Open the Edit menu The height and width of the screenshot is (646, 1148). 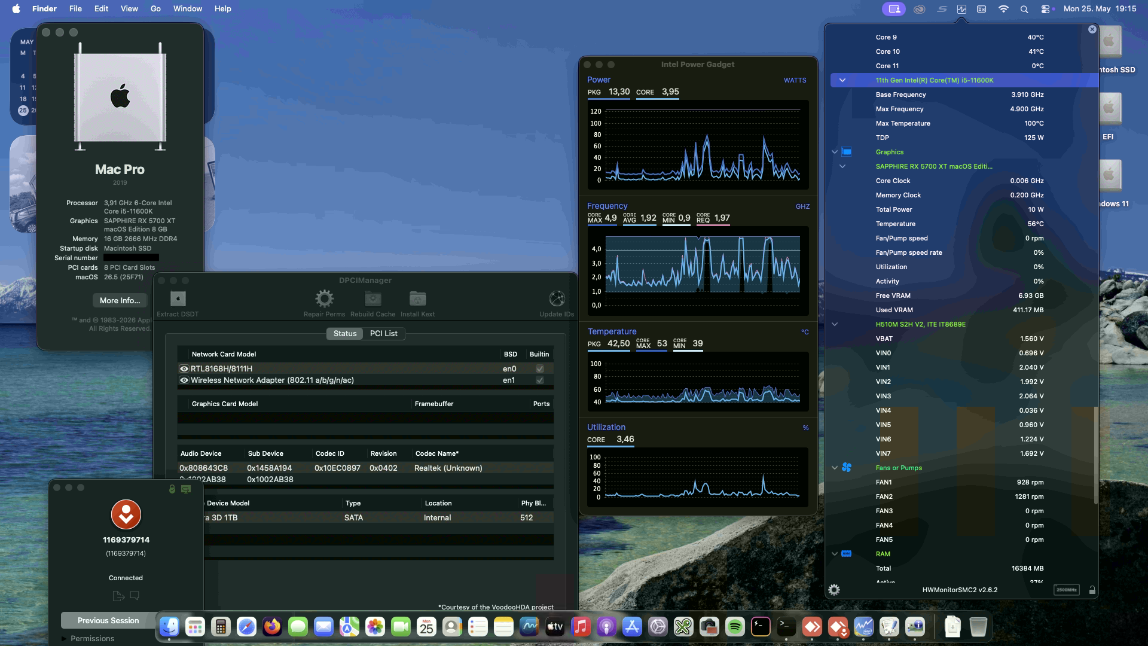click(x=102, y=9)
